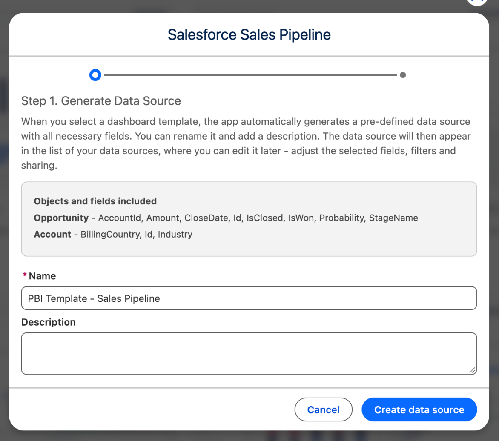Click the CloseDate field text
Image resolution: width=499 pixels, height=441 pixels.
pos(206,218)
